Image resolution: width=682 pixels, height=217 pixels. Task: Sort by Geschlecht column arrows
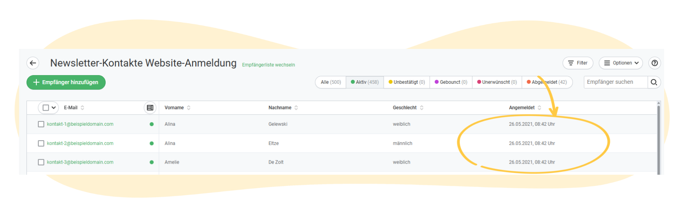coord(422,108)
